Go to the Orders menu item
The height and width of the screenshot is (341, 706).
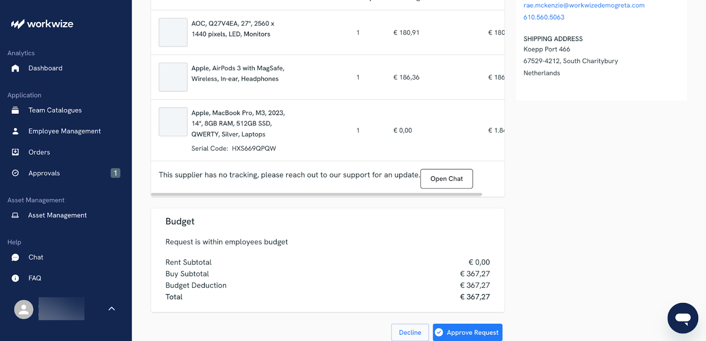coord(39,152)
